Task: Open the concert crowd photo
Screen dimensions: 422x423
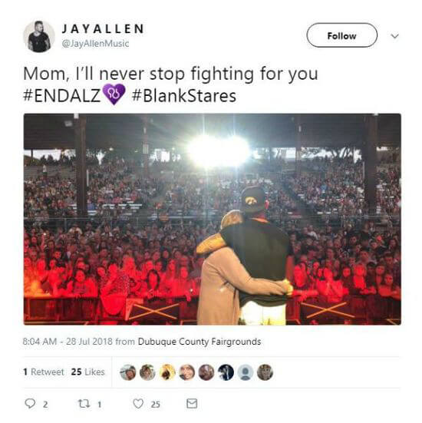Action: (x=213, y=219)
